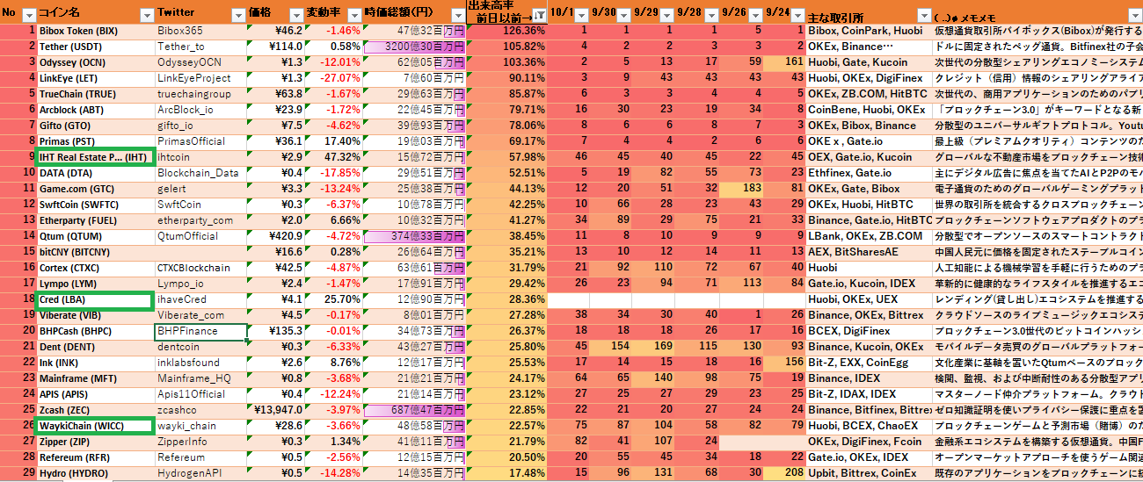Screen dimensions: 1143x482
Task: Click the zcashco Twitter handle
Action: pyautogui.click(x=178, y=410)
